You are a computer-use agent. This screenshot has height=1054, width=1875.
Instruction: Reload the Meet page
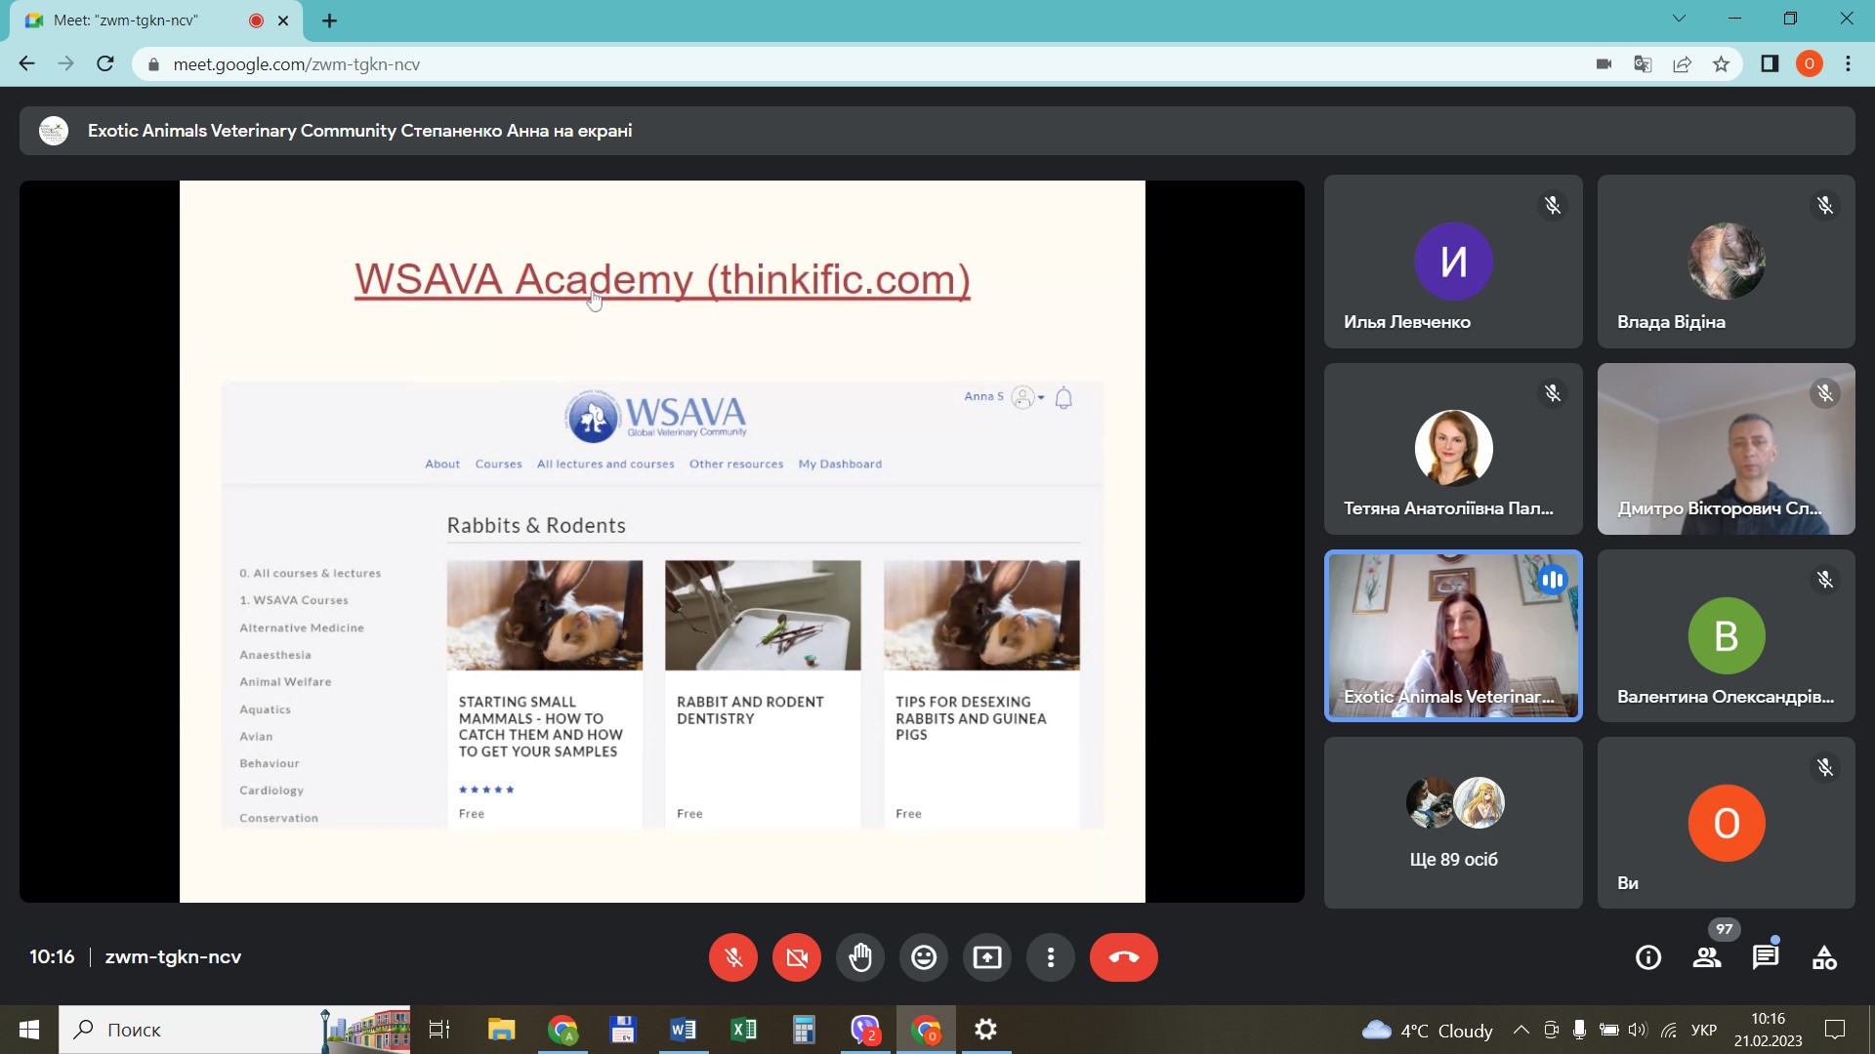tap(105, 64)
